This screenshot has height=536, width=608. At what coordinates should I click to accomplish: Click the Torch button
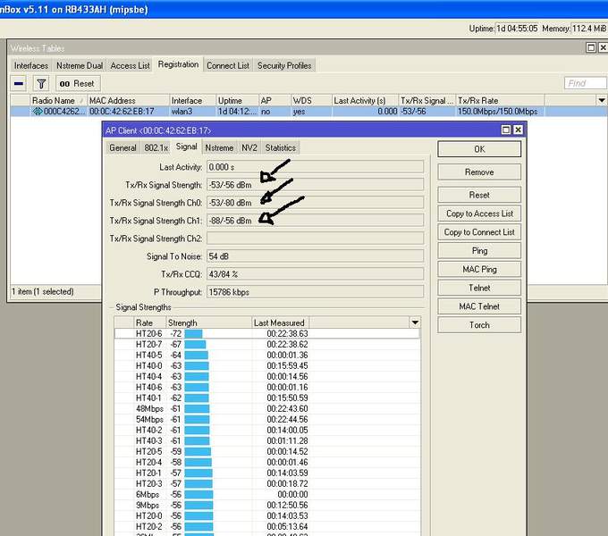pyautogui.click(x=479, y=325)
